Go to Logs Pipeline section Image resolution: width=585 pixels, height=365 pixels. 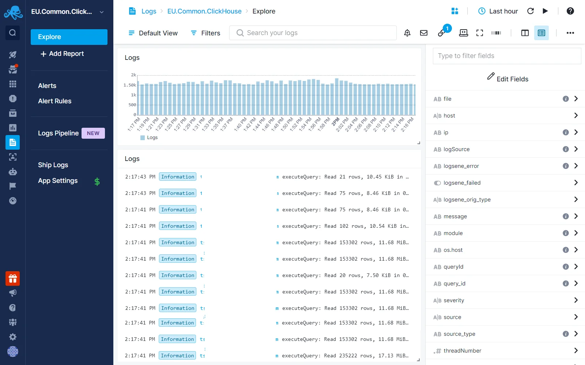pyautogui.click(x=58, y=133)
